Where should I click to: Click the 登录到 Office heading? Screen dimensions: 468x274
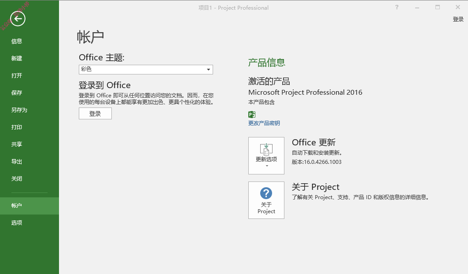pyautogui.click(x=104, y=85)
